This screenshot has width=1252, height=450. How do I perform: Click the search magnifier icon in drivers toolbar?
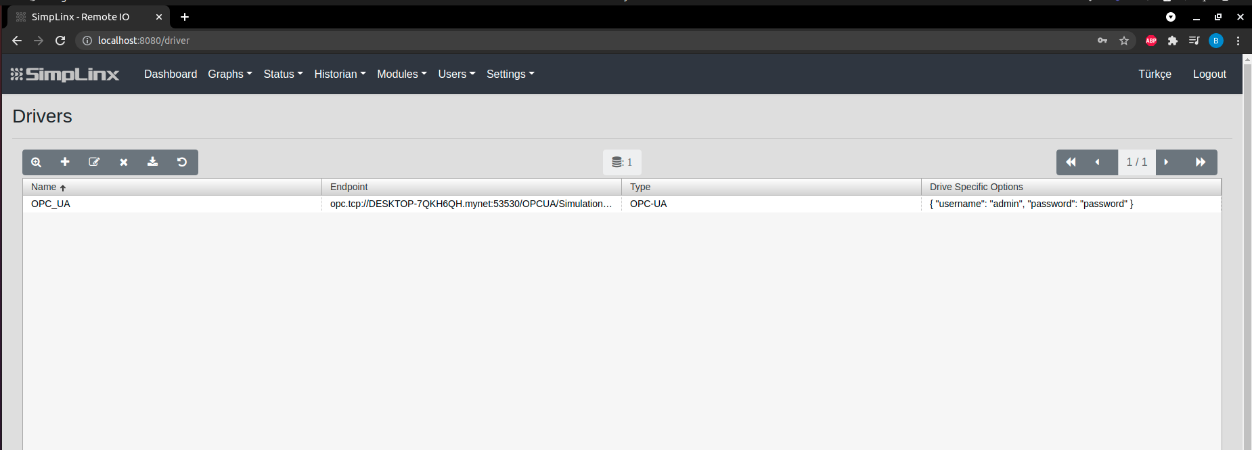click(37, 162)
